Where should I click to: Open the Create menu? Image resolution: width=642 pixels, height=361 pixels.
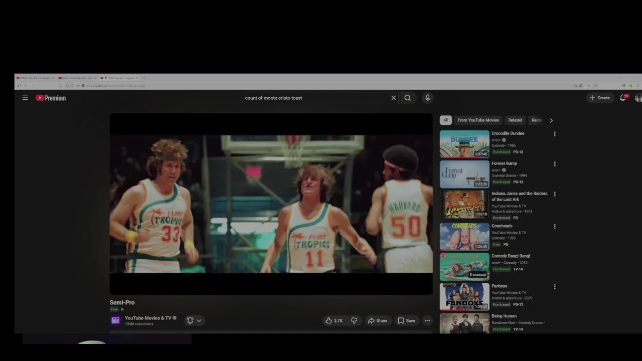pyautogui.click(x=600, y=98)
